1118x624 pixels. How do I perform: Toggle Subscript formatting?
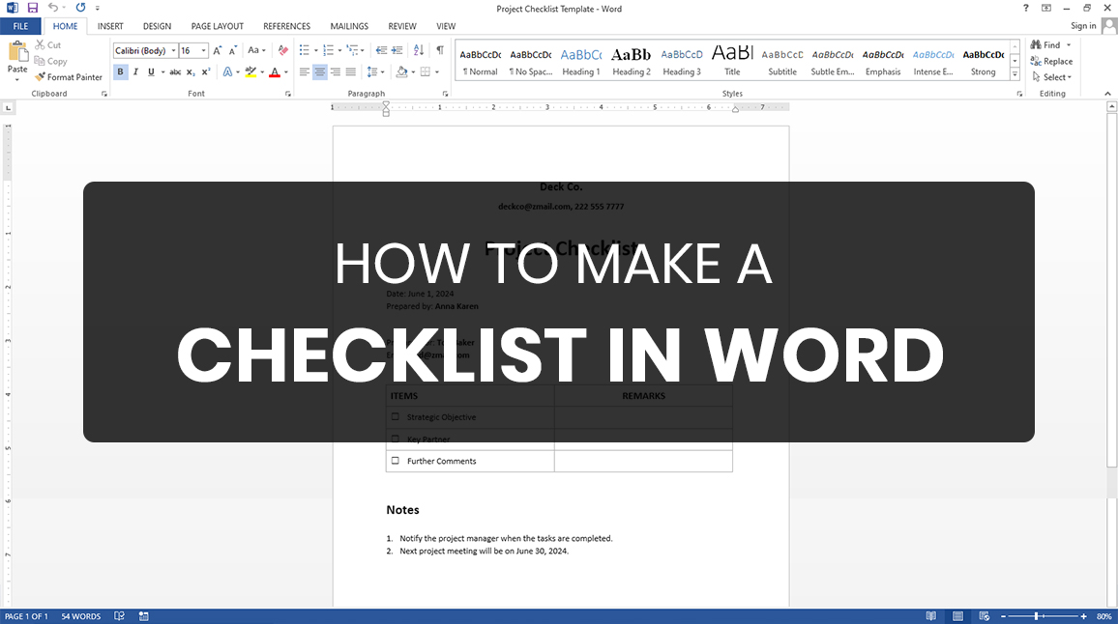tap(191, 71)
